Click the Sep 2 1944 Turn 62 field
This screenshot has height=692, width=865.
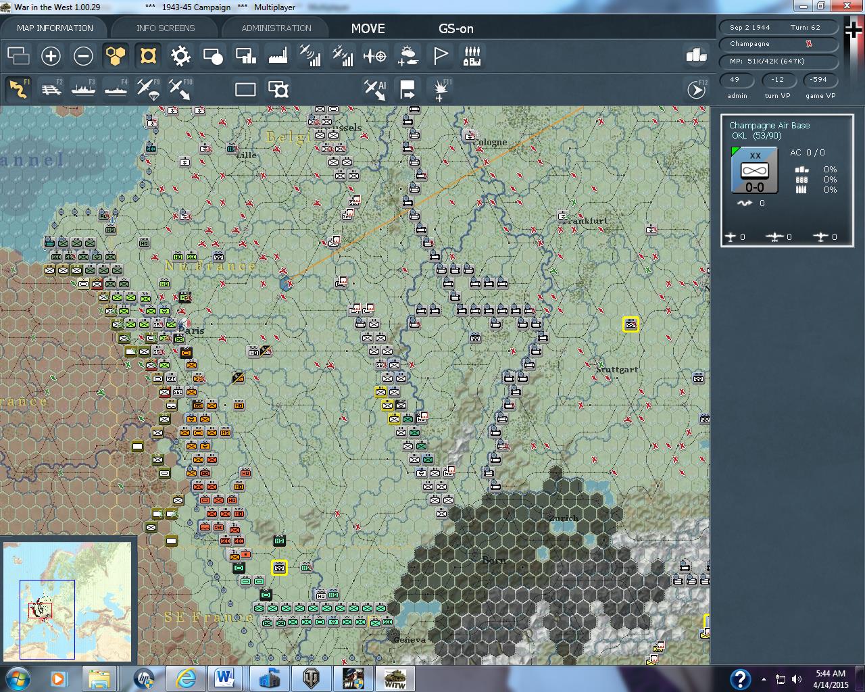pos(778,27)
